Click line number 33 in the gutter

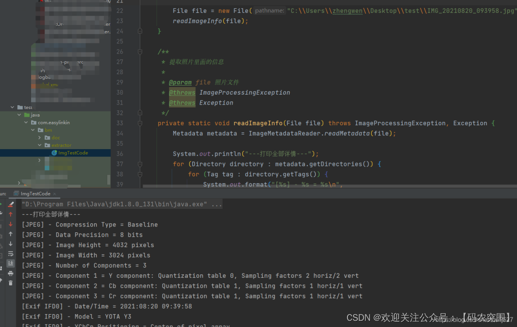pyautogui.click(x=120, y=123)
